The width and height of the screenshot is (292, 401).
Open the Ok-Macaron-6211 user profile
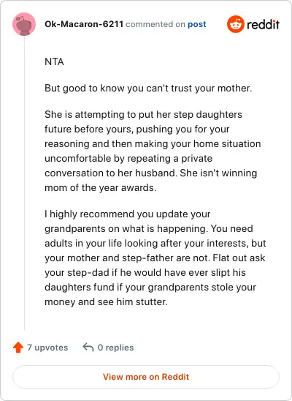(x=84, y=24)
